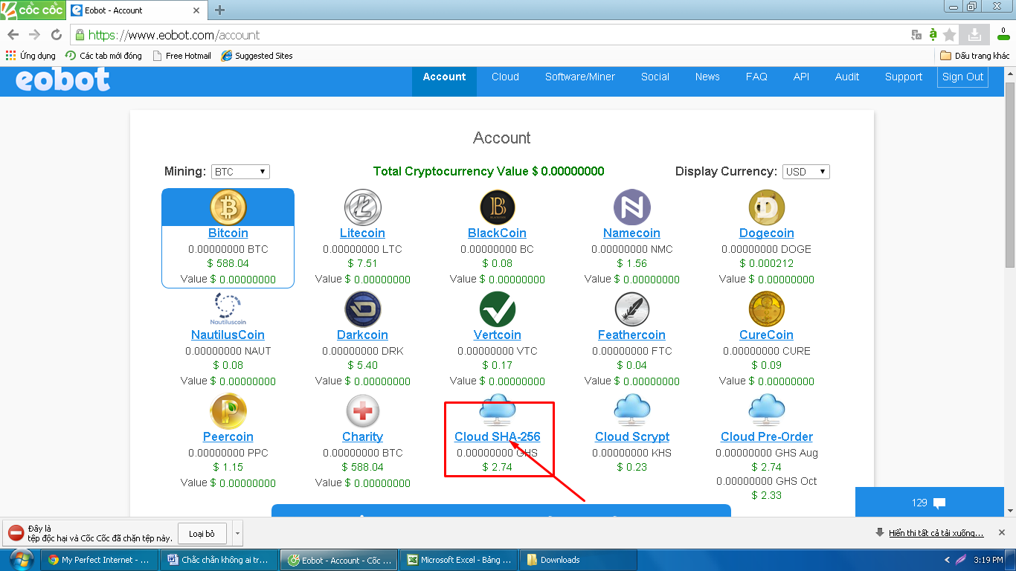Open the Cloud SHA-256 link

(498, 437)
